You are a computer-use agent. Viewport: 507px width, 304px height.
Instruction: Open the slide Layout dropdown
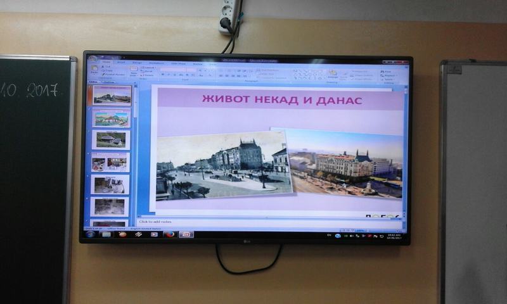point(148,68)
